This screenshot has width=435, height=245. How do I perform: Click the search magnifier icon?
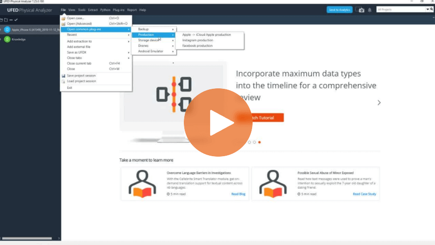431,9
